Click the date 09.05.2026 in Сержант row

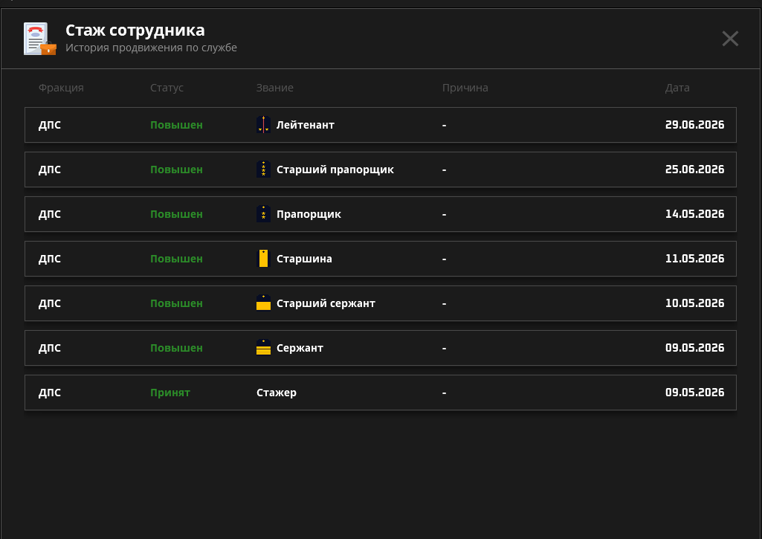[694, 348]
